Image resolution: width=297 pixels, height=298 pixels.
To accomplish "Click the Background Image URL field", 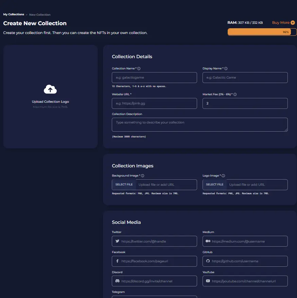I will tap(167, 184).
